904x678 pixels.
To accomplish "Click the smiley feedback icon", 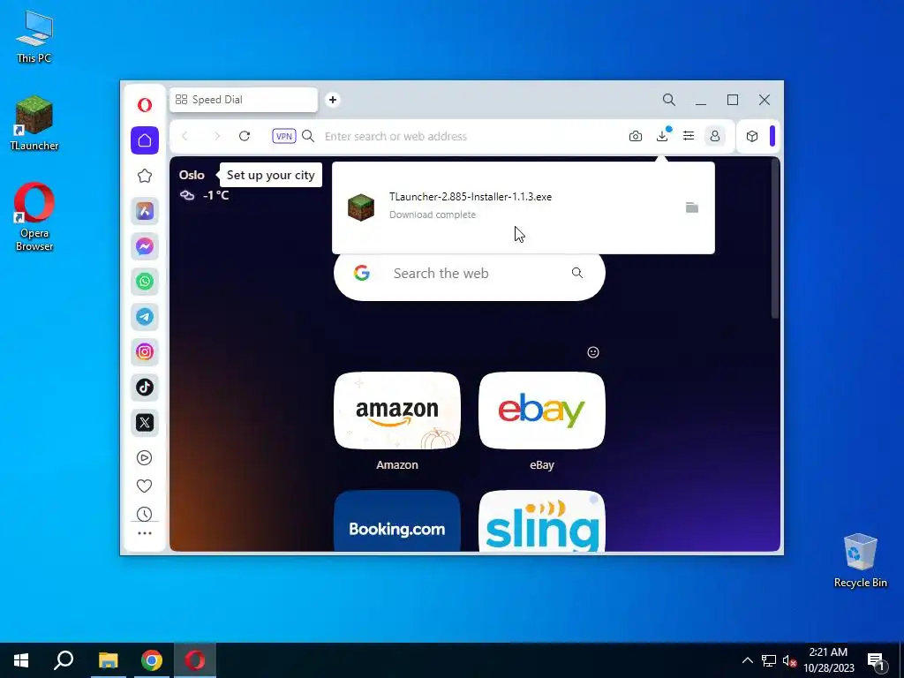I will (592, 352).
